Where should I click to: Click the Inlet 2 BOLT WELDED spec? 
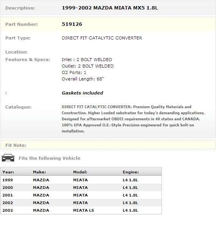point(87,60)
